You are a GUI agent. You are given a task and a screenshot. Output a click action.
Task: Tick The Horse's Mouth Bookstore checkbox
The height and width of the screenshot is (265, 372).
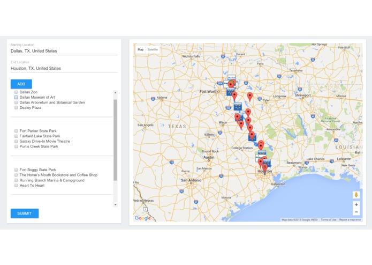click(x=16, y=175)
